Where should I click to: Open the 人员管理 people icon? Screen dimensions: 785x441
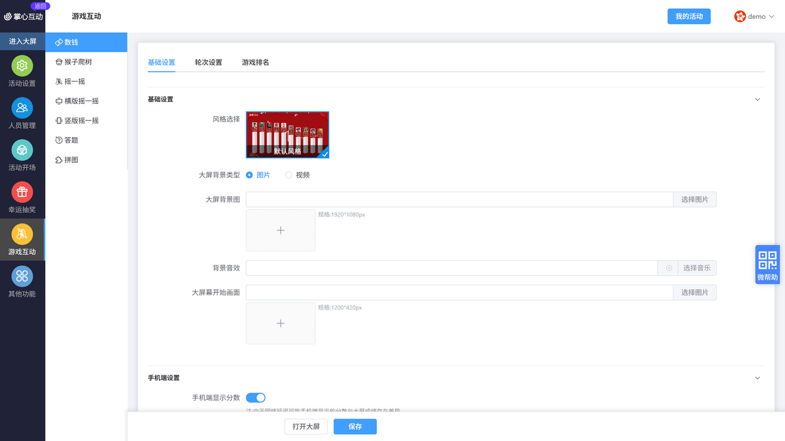pos(22,108)
